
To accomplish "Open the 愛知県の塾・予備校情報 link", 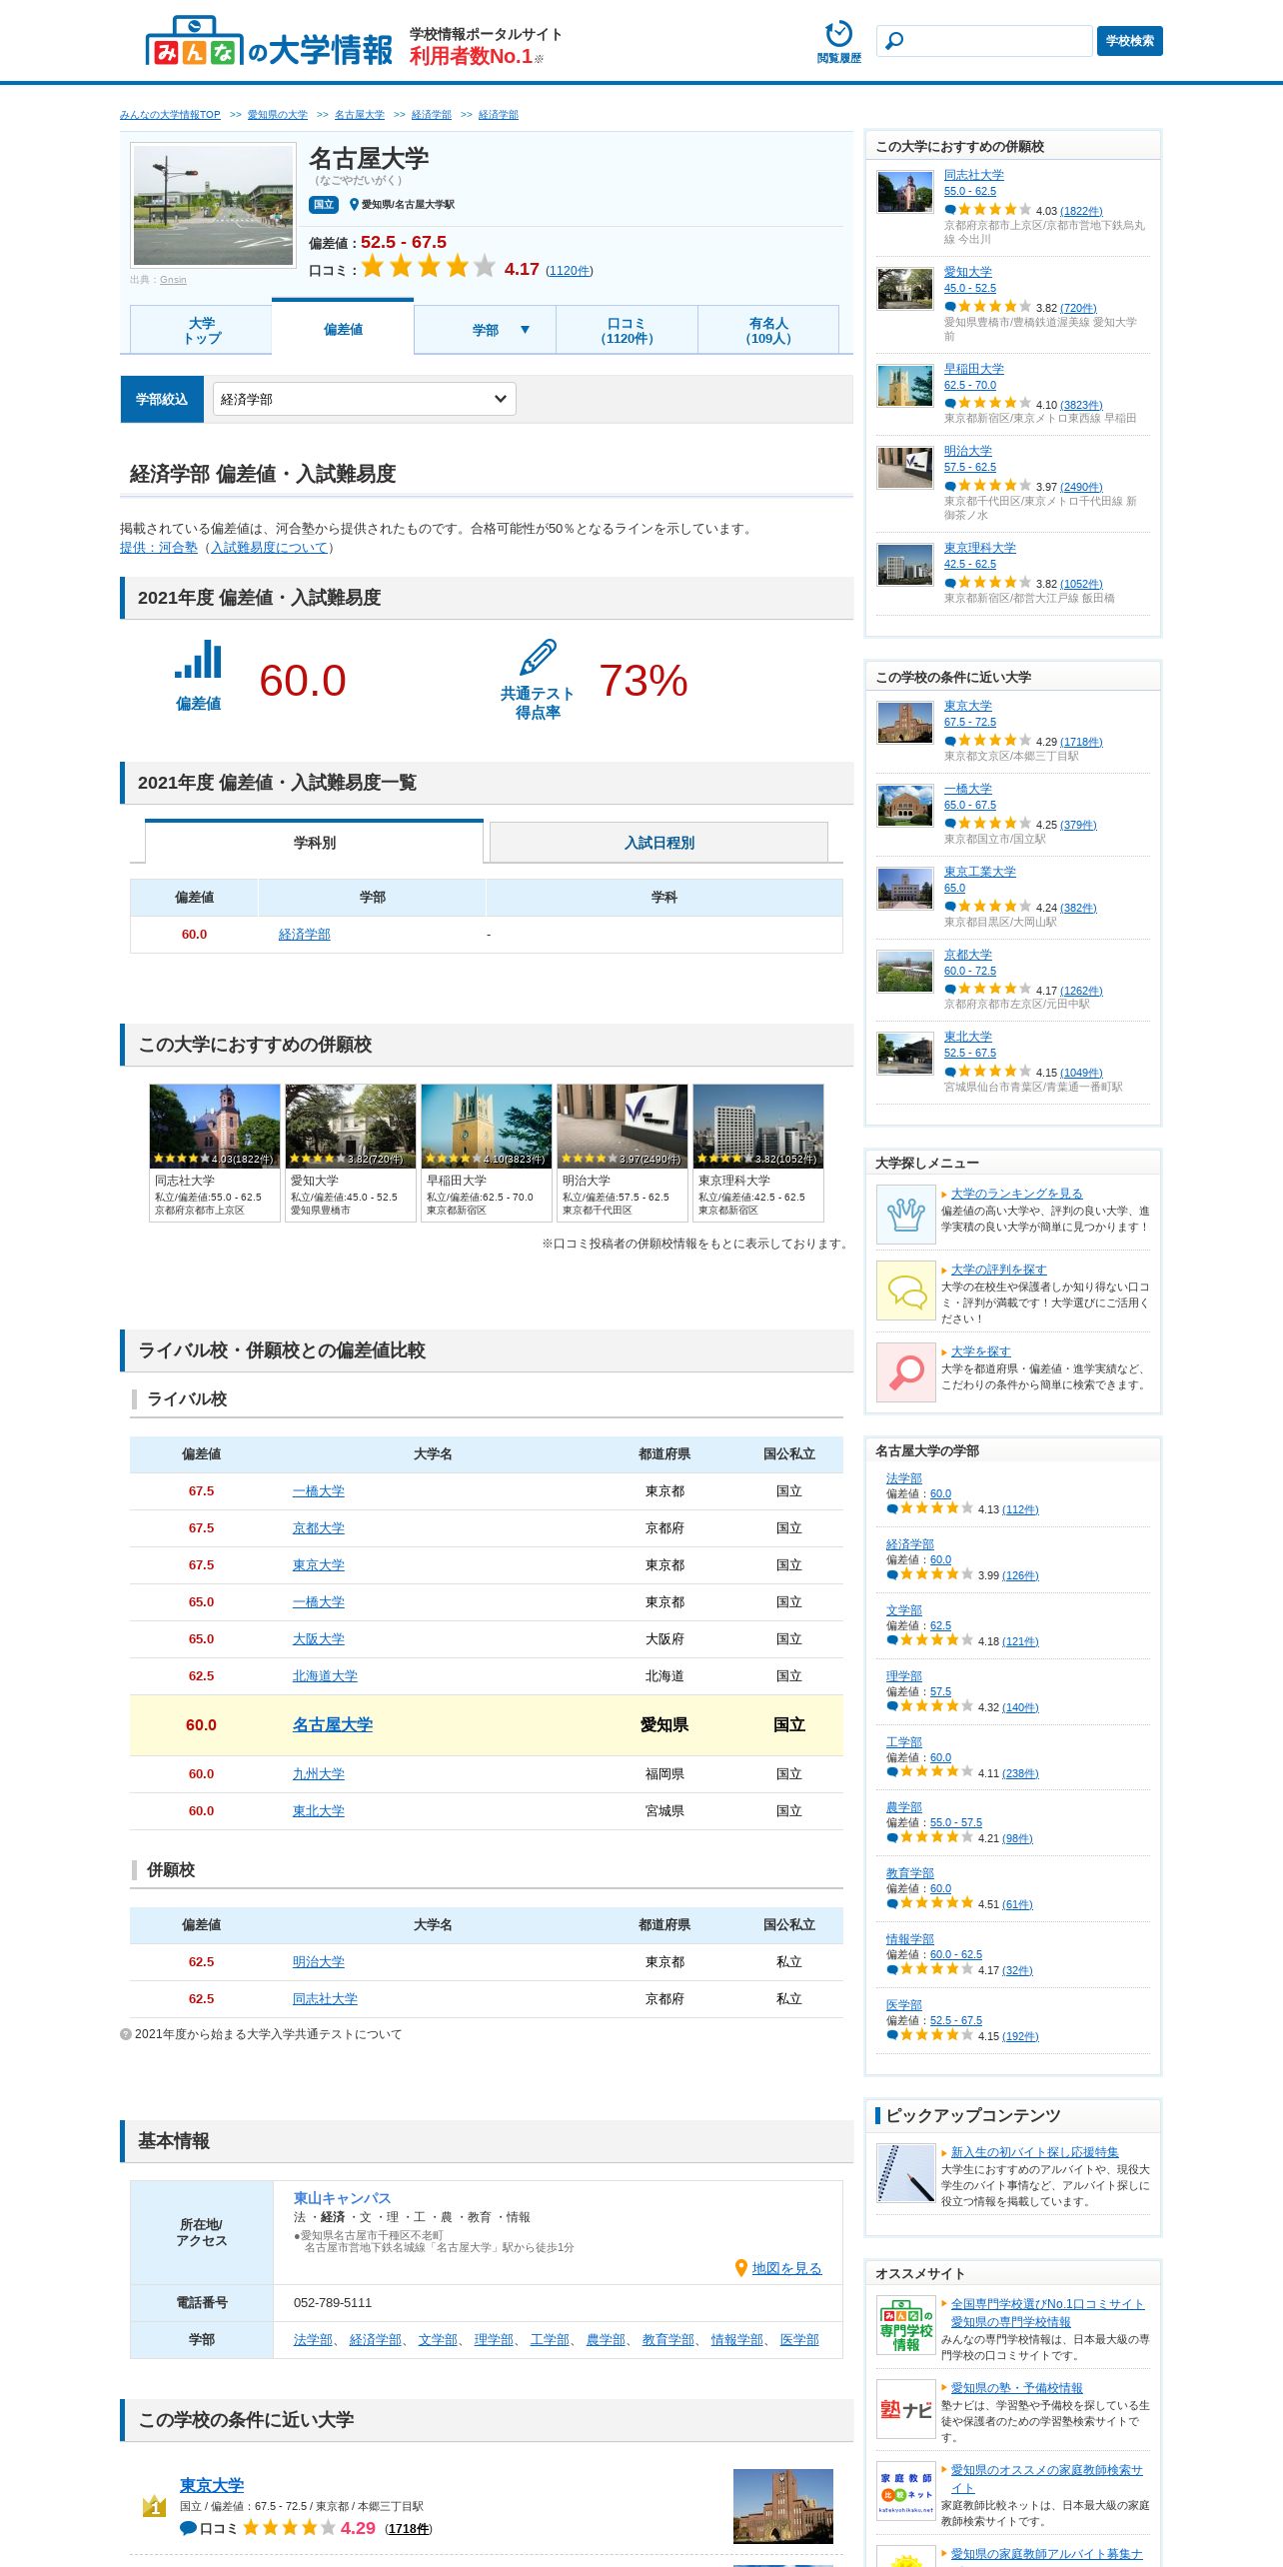I will coord(1016,2388).
